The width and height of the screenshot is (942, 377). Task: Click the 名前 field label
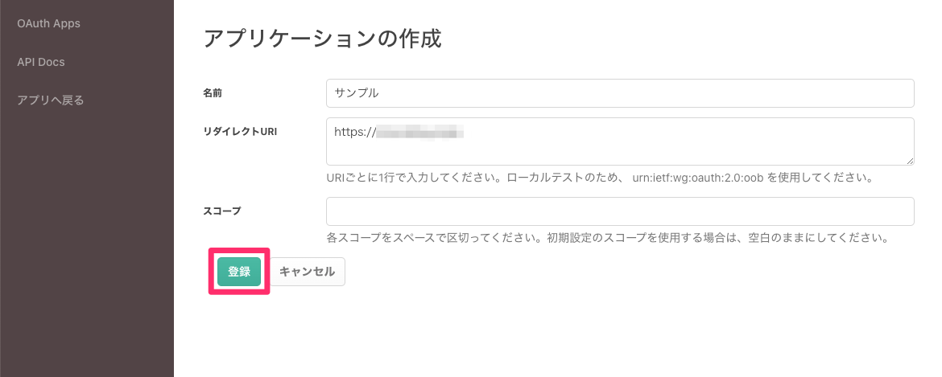tap(213, 93)
